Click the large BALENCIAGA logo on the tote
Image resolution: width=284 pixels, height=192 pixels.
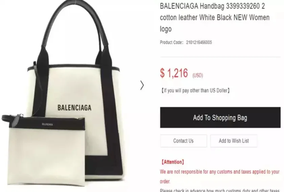coord(74,108)
